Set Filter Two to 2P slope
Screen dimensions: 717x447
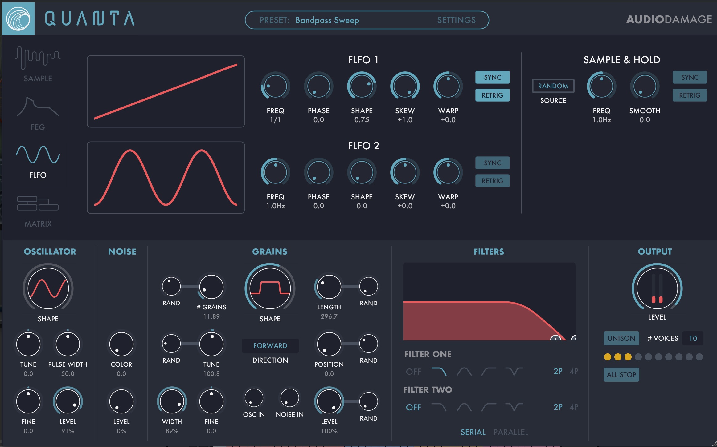[558, 407]
